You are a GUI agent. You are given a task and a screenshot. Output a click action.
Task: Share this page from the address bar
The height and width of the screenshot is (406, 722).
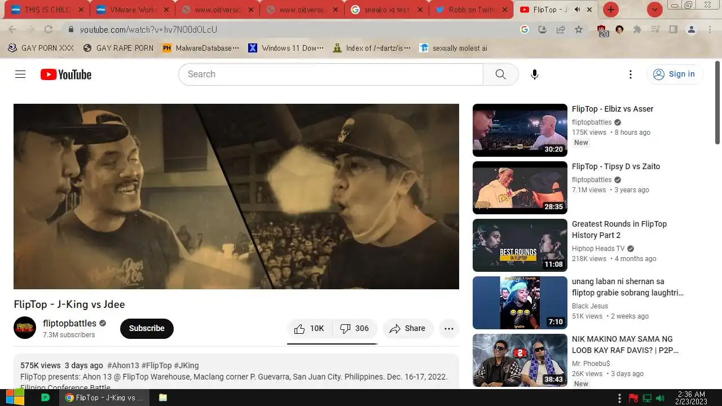pyautogui.click(x=561, y=29)
